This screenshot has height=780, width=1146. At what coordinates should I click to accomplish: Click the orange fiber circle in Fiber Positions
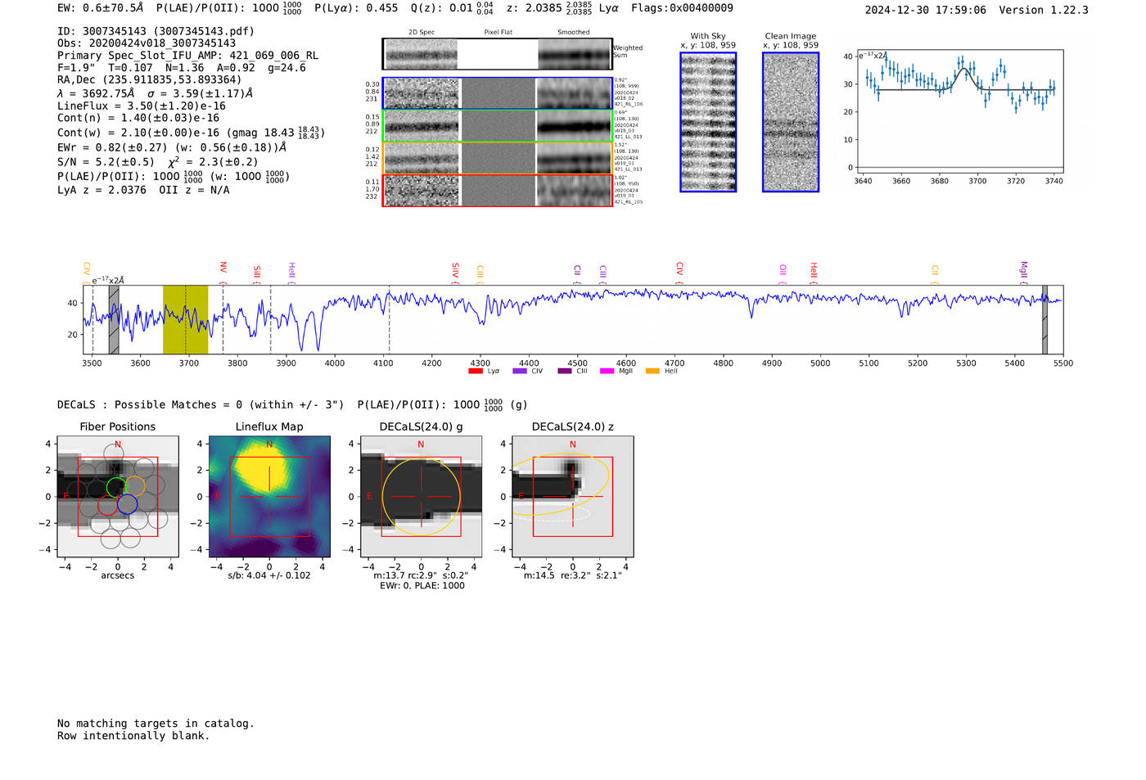tap(135, 486)
